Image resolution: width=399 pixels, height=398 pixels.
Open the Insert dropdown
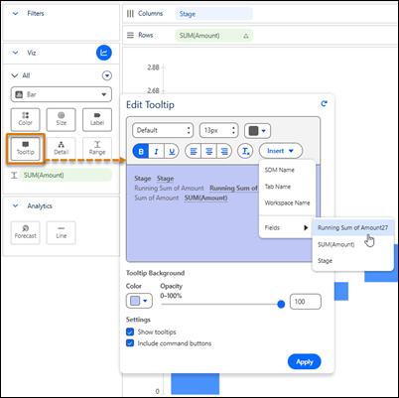point(281,151)
